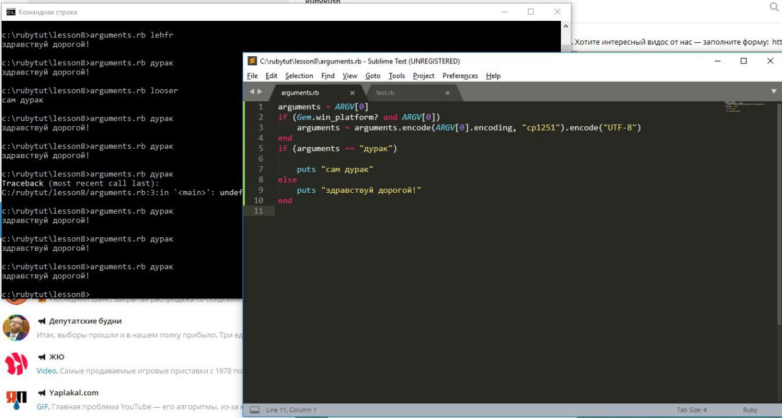Open the tab list dropdown arrow

pos(773,92)
